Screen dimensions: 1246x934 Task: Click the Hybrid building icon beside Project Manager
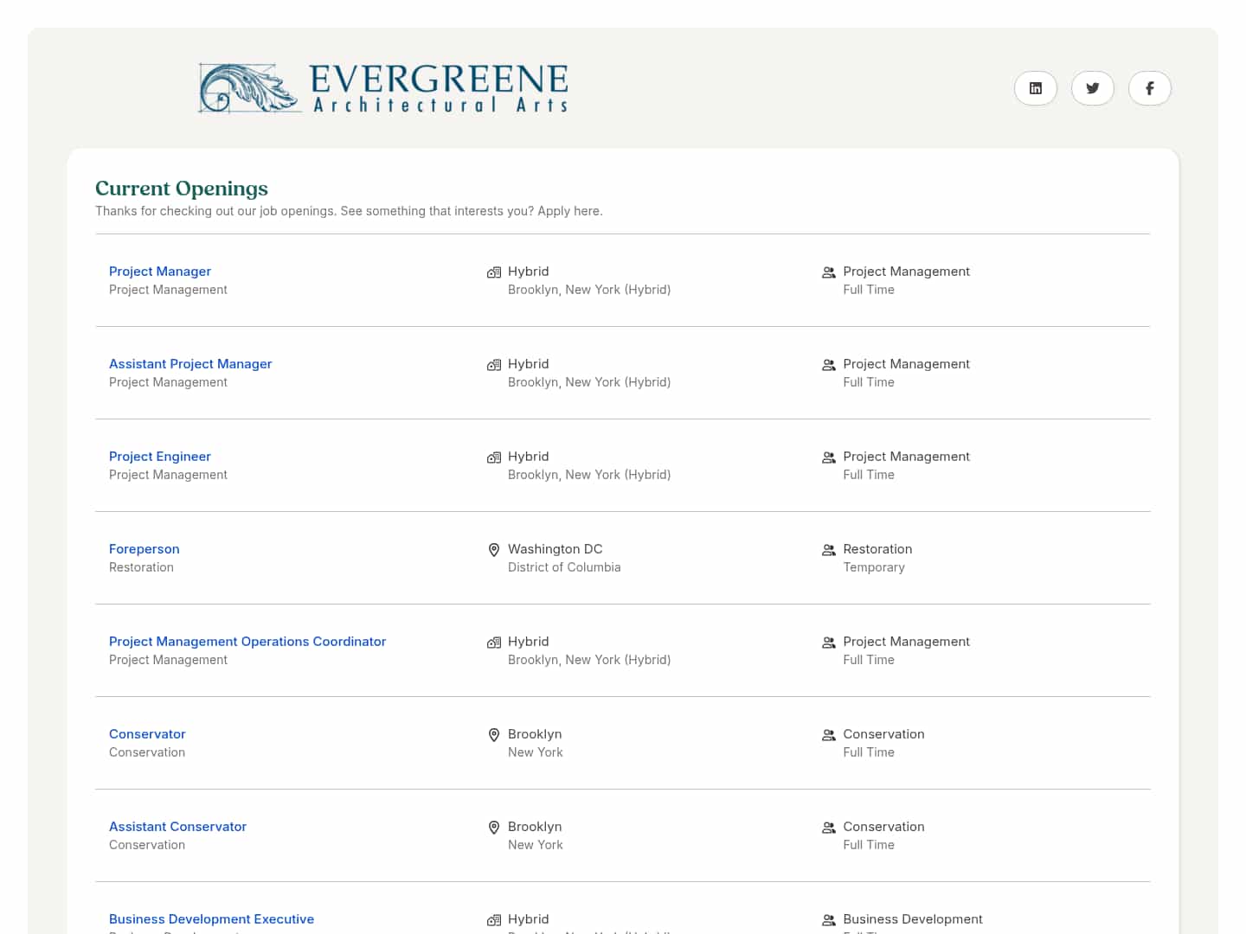(493, 272)
